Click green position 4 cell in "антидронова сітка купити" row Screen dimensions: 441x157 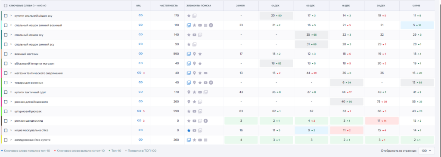(x=241, y=140)
